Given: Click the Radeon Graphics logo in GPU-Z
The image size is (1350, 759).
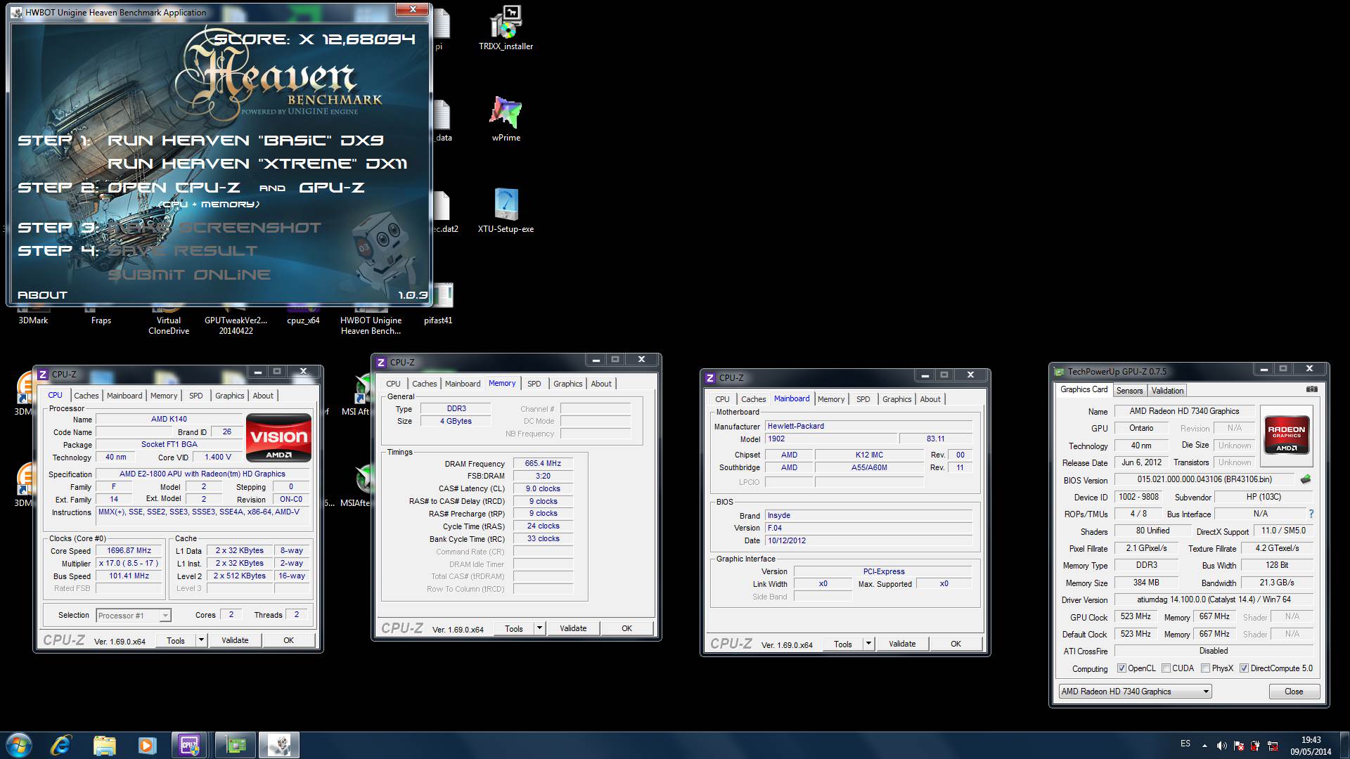Looking at the screenshot, I should point(1286,436).
